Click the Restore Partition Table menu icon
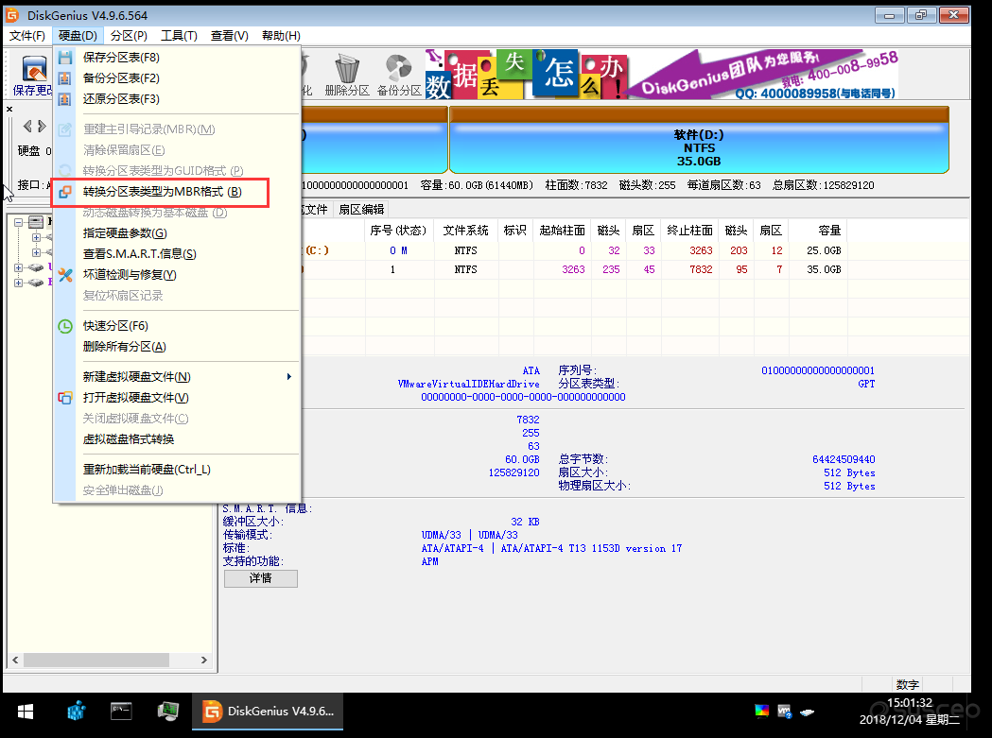Viewport: 992px width, 738px height. click(x=64, y=99)
